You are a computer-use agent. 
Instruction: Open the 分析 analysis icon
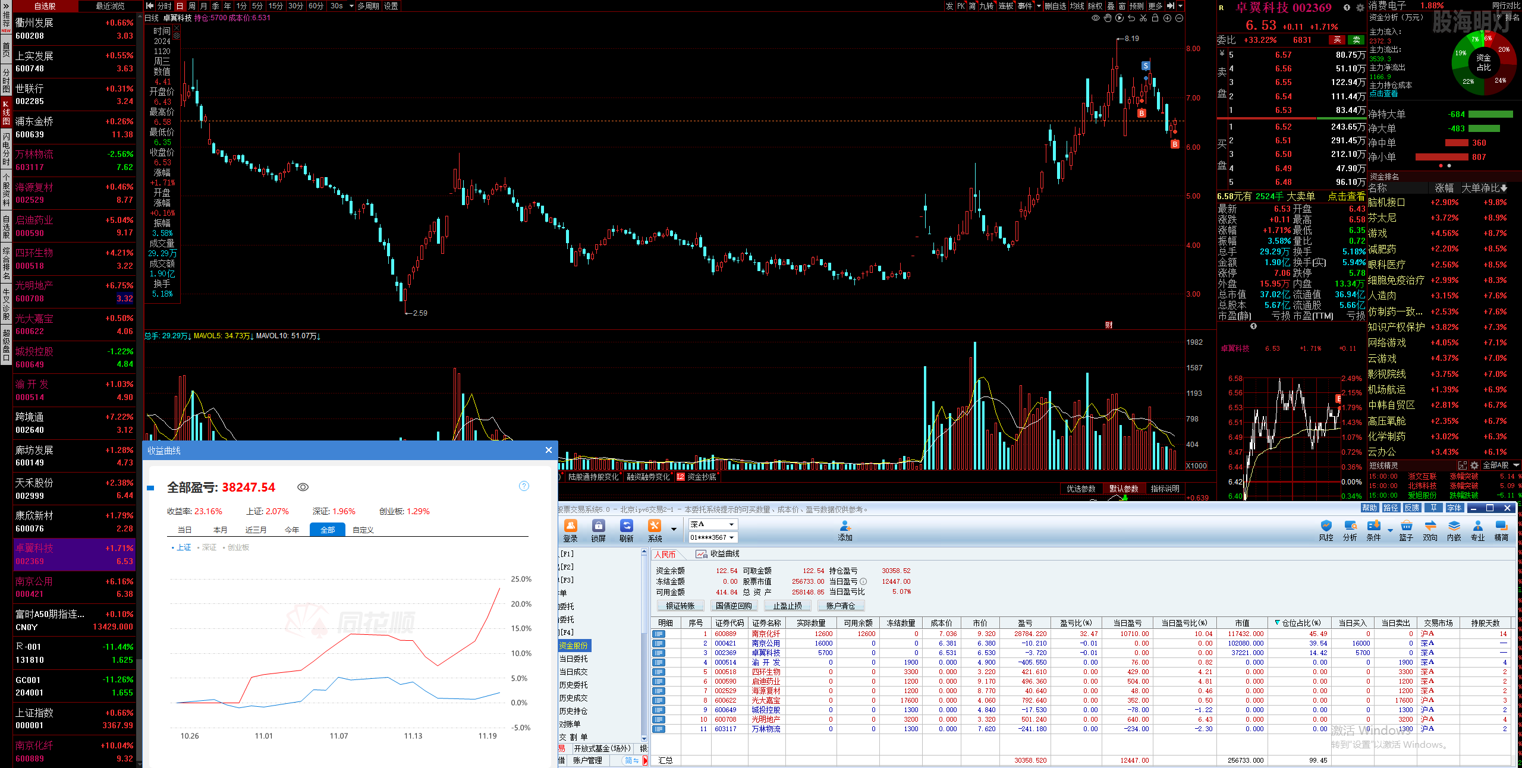point(1350,530)
